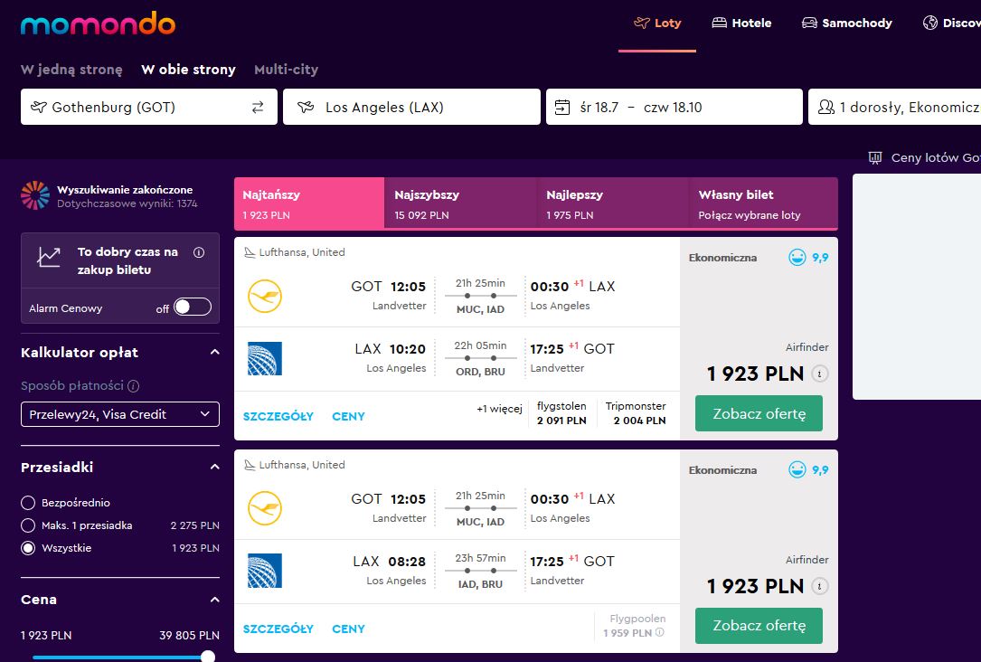Collapse the Przesiadki section
Image resolution: width=981 pixels, height=662 pixels.
tap(214, 467)
